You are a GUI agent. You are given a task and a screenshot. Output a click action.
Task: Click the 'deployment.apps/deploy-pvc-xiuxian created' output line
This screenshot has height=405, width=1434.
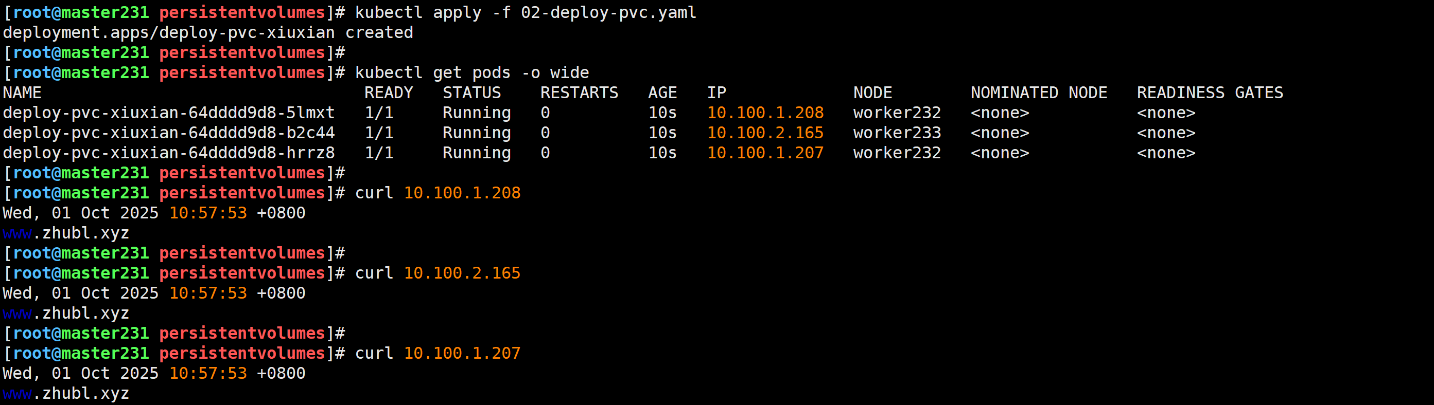(207, 32)
